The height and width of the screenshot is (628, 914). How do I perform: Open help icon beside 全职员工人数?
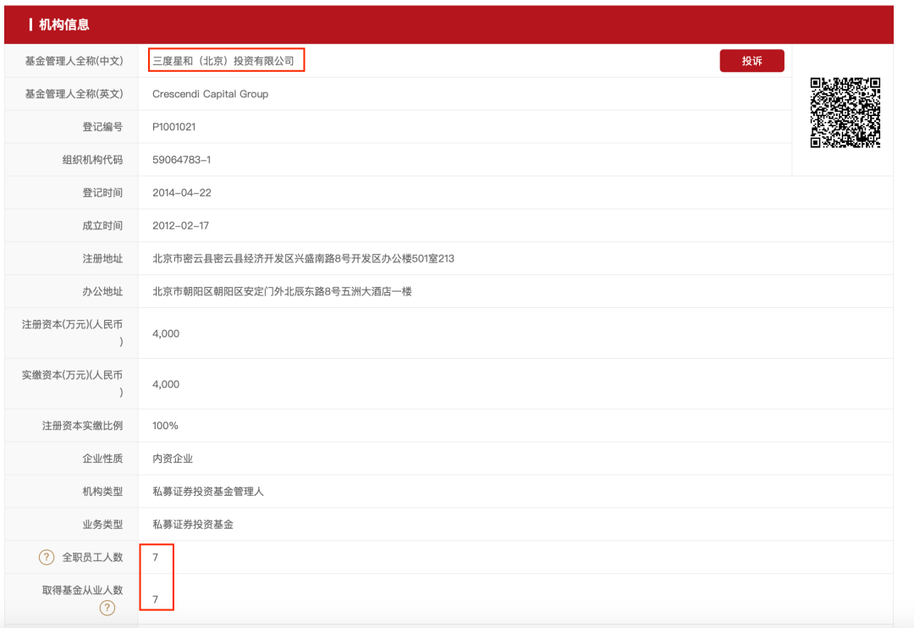pos(46,558)
